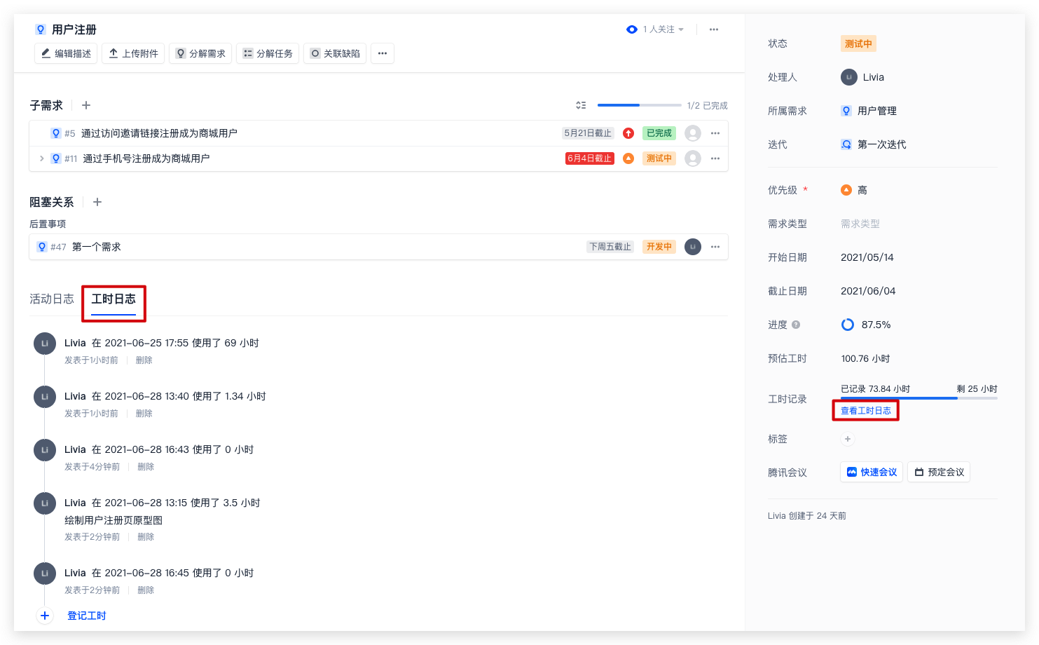
Task: Open more options for #47 row
Action: coord(715,247)
